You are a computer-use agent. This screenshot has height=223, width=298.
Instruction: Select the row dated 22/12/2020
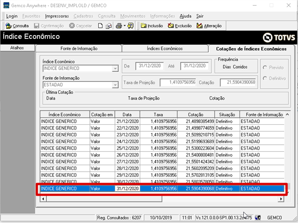coord(162,128)
